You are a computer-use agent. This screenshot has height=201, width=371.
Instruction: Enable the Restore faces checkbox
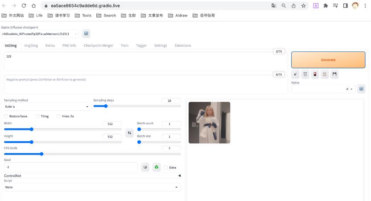click(6, 116)
